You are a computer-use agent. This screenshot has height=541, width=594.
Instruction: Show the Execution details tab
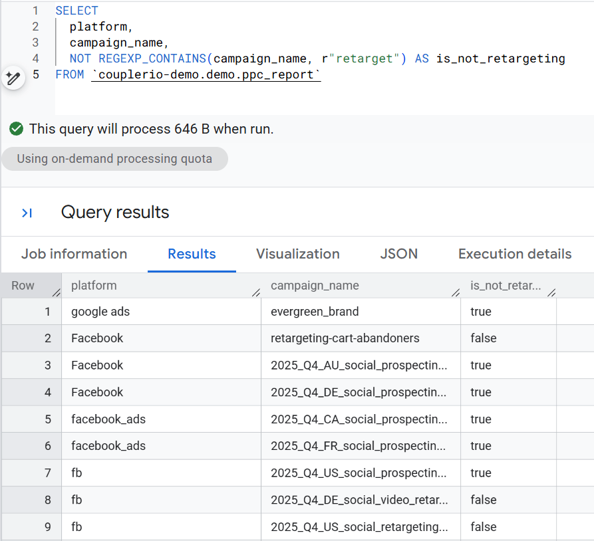click(515, 254)
